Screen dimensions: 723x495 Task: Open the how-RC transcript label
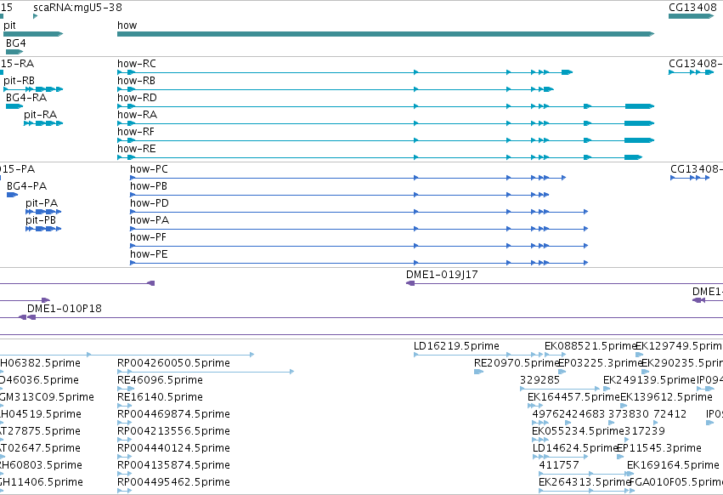[137, 63]
